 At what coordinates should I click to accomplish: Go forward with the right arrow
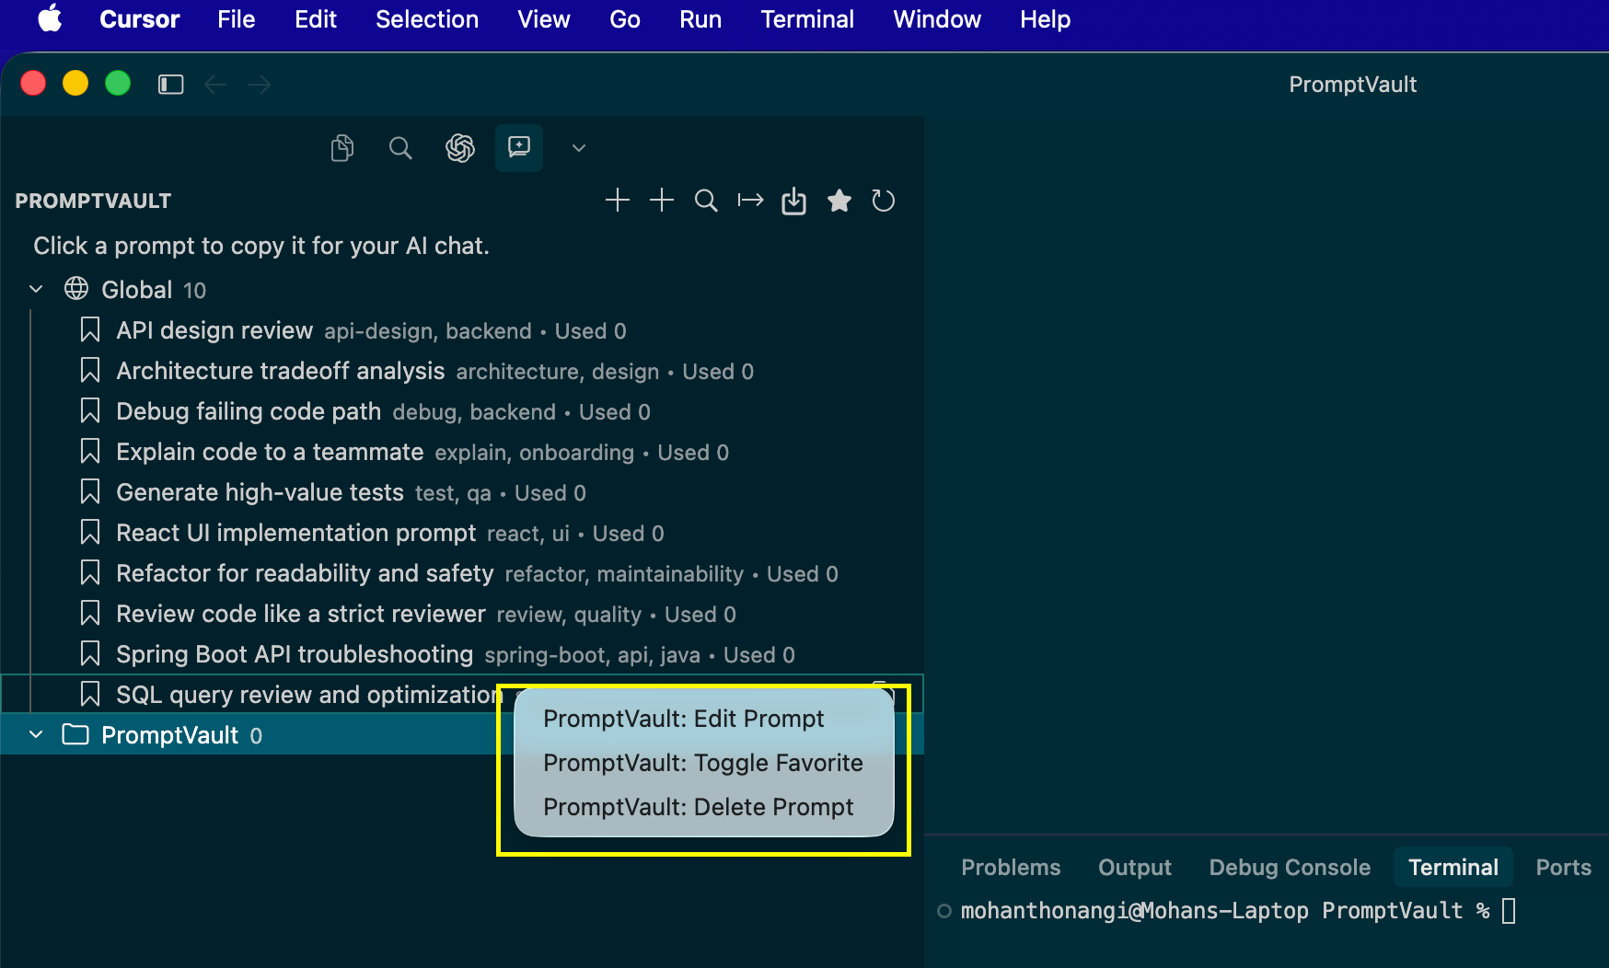coord(260,85)
